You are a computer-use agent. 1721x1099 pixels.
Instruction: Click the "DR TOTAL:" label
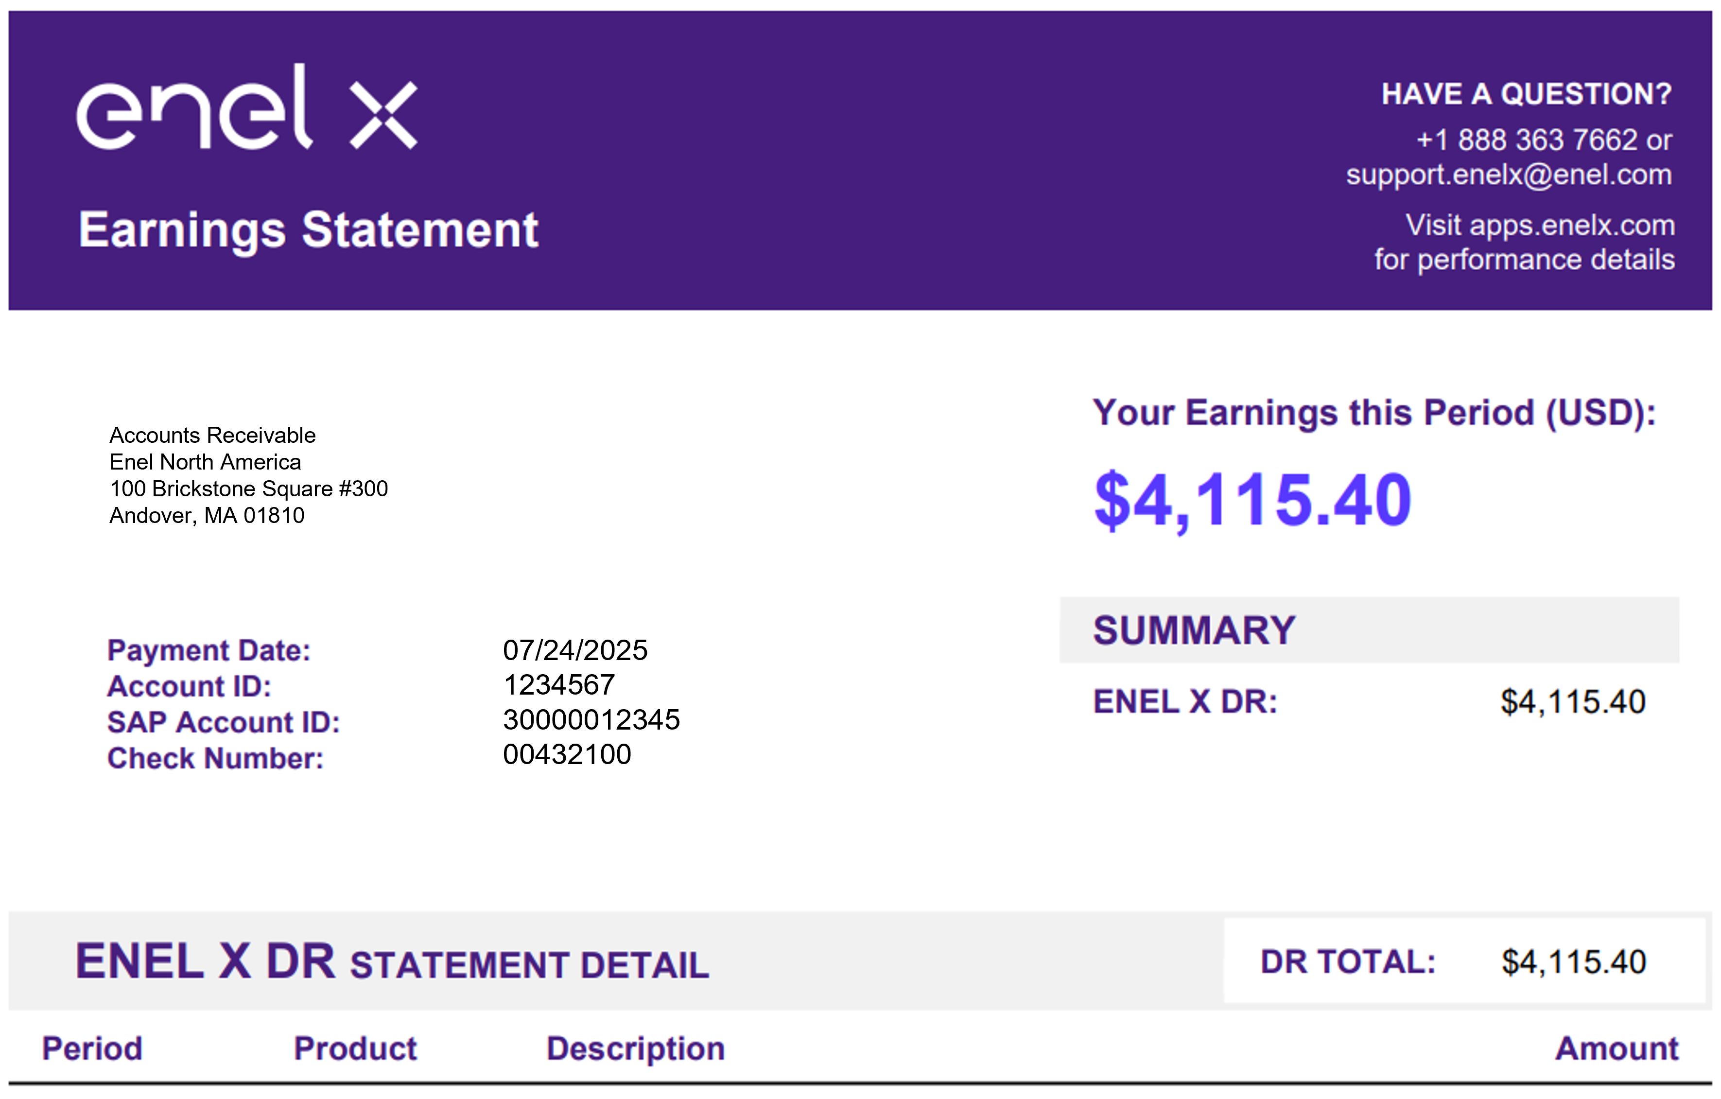coord(1348,962)
